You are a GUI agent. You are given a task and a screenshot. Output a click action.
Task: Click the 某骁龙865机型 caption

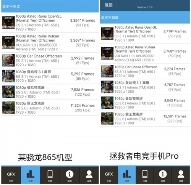tap(45, 157)
